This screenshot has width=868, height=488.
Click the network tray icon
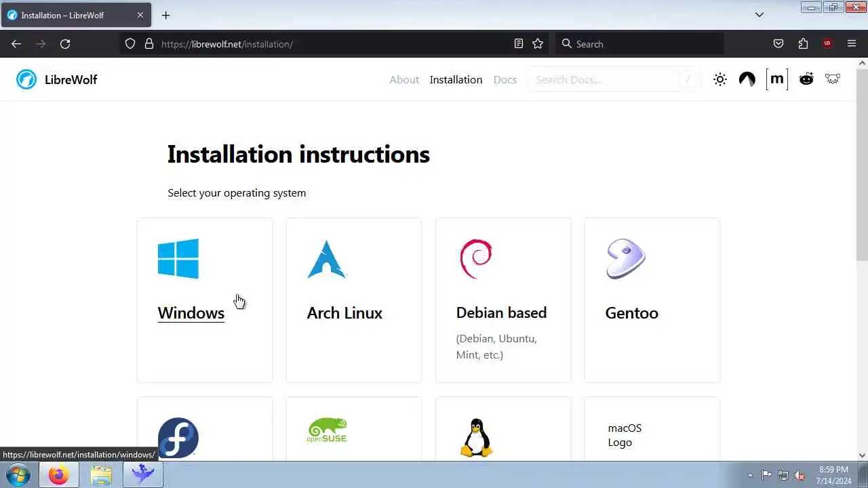click(783, 475)
